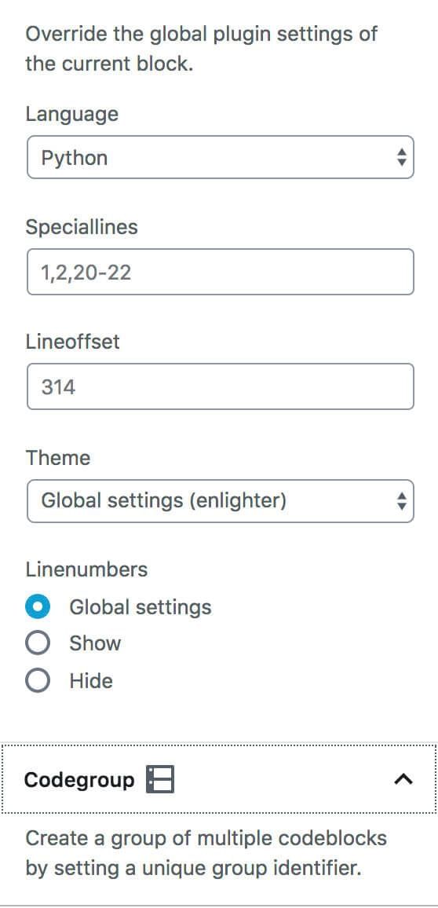The width and height of the screenshot is (438, 908).
Task: Select the Hide linenumbers radio button
Action: 38,680
